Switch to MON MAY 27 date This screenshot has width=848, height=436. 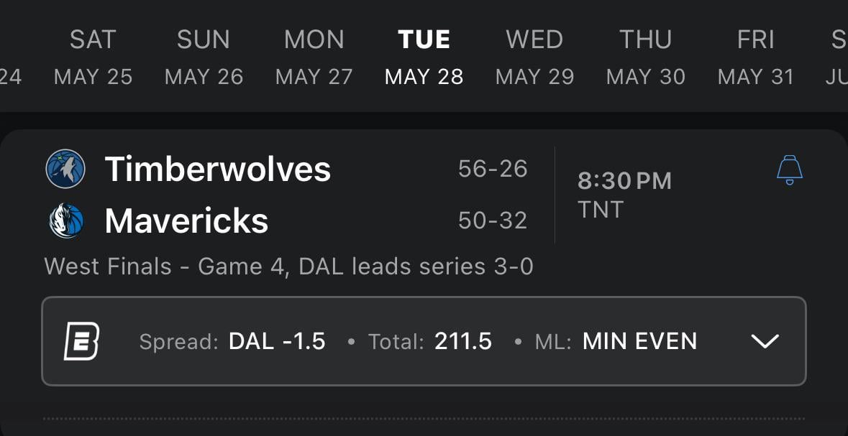tap(314, 57)
